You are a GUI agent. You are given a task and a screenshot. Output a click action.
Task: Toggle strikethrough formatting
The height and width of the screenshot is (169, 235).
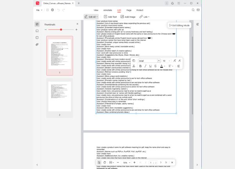click(155, 66)
